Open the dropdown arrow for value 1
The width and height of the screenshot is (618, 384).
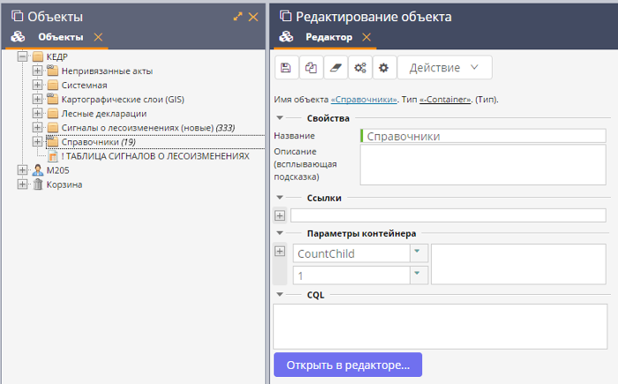(x=419, y=275)
